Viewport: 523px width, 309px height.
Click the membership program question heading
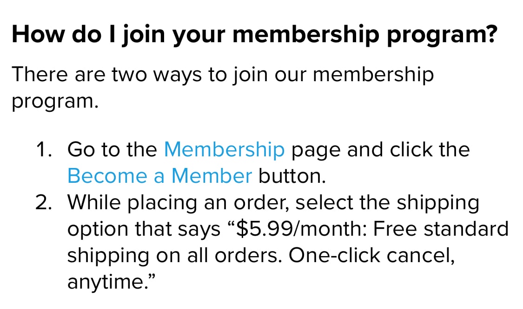tap(253, 35)
